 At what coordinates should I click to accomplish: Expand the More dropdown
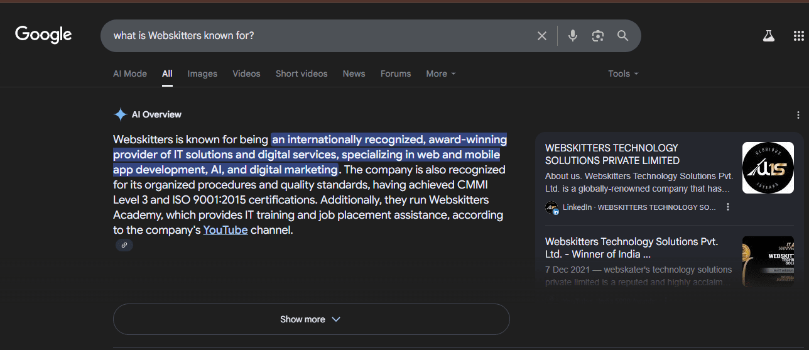pyautogui.click(x=441, y=74)
